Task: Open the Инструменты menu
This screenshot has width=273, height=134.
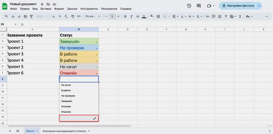Action: (89, 9)
